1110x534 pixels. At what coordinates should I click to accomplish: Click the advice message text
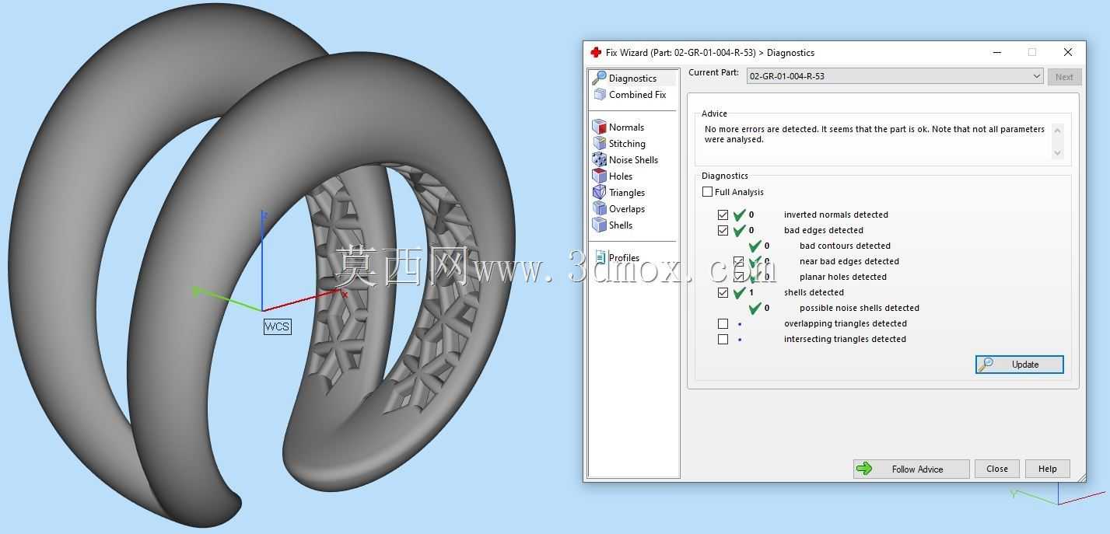pos(874,134)
